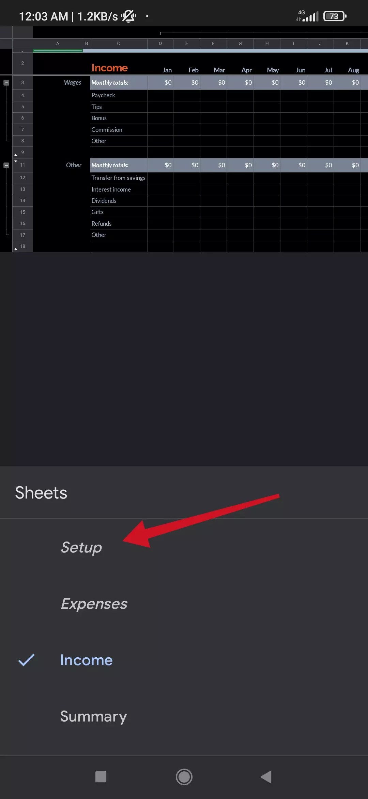Select the Setup sheet
368x799 pixels.
coord(81,547)
